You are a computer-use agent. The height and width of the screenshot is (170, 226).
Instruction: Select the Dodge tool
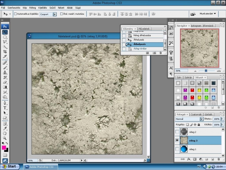click(x=5, y=97)
